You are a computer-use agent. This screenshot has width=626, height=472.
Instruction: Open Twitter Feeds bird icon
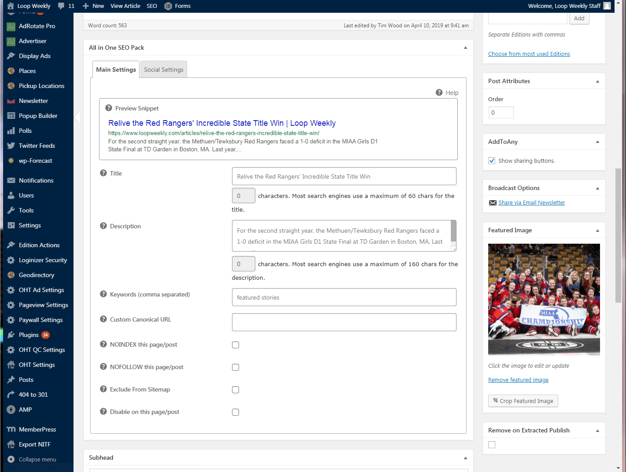(x=11, y=146)
